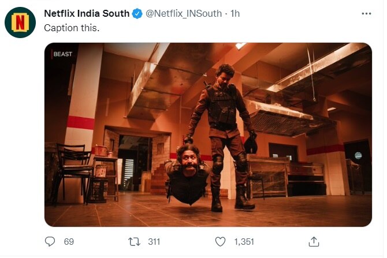This screenshot has width=387, height=258.
Task: Click the blue verified badge
Action: (x=137, y=14)
